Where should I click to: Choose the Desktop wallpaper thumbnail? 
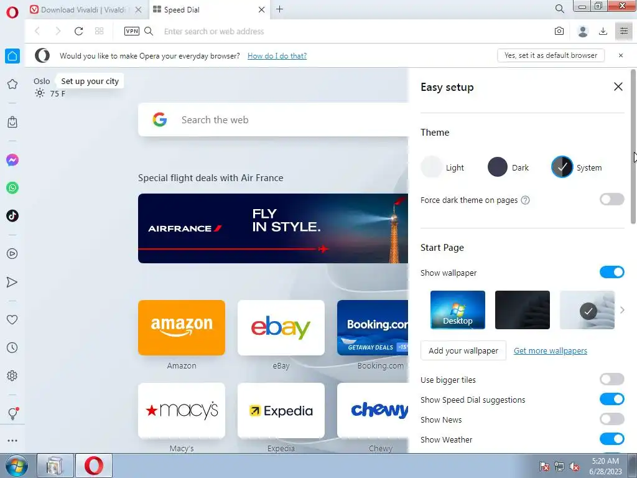tap(457, 310)
